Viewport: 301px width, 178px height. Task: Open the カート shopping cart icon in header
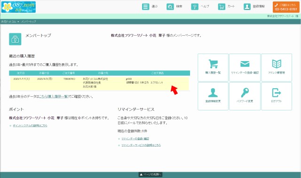click(222, 7)
